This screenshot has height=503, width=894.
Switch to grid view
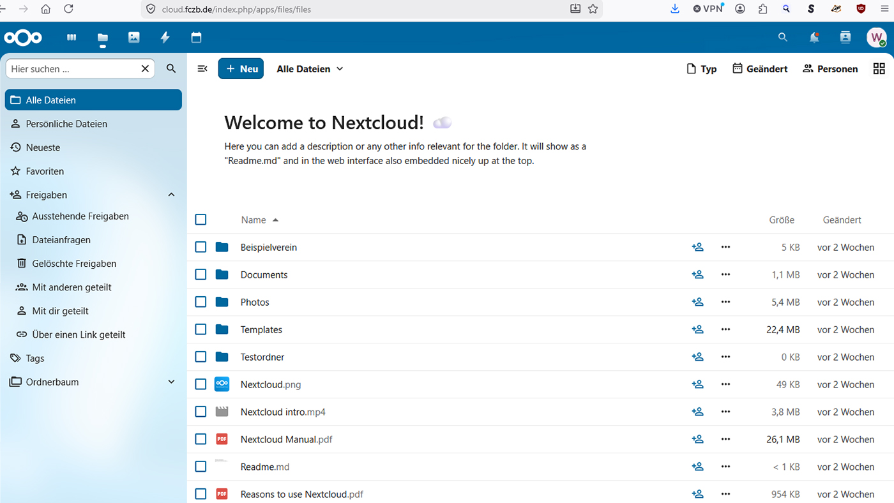pos(879,69)
